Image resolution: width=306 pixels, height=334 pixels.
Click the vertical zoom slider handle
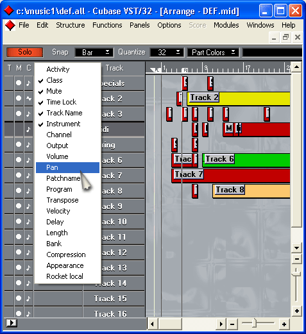click(297, 273)
